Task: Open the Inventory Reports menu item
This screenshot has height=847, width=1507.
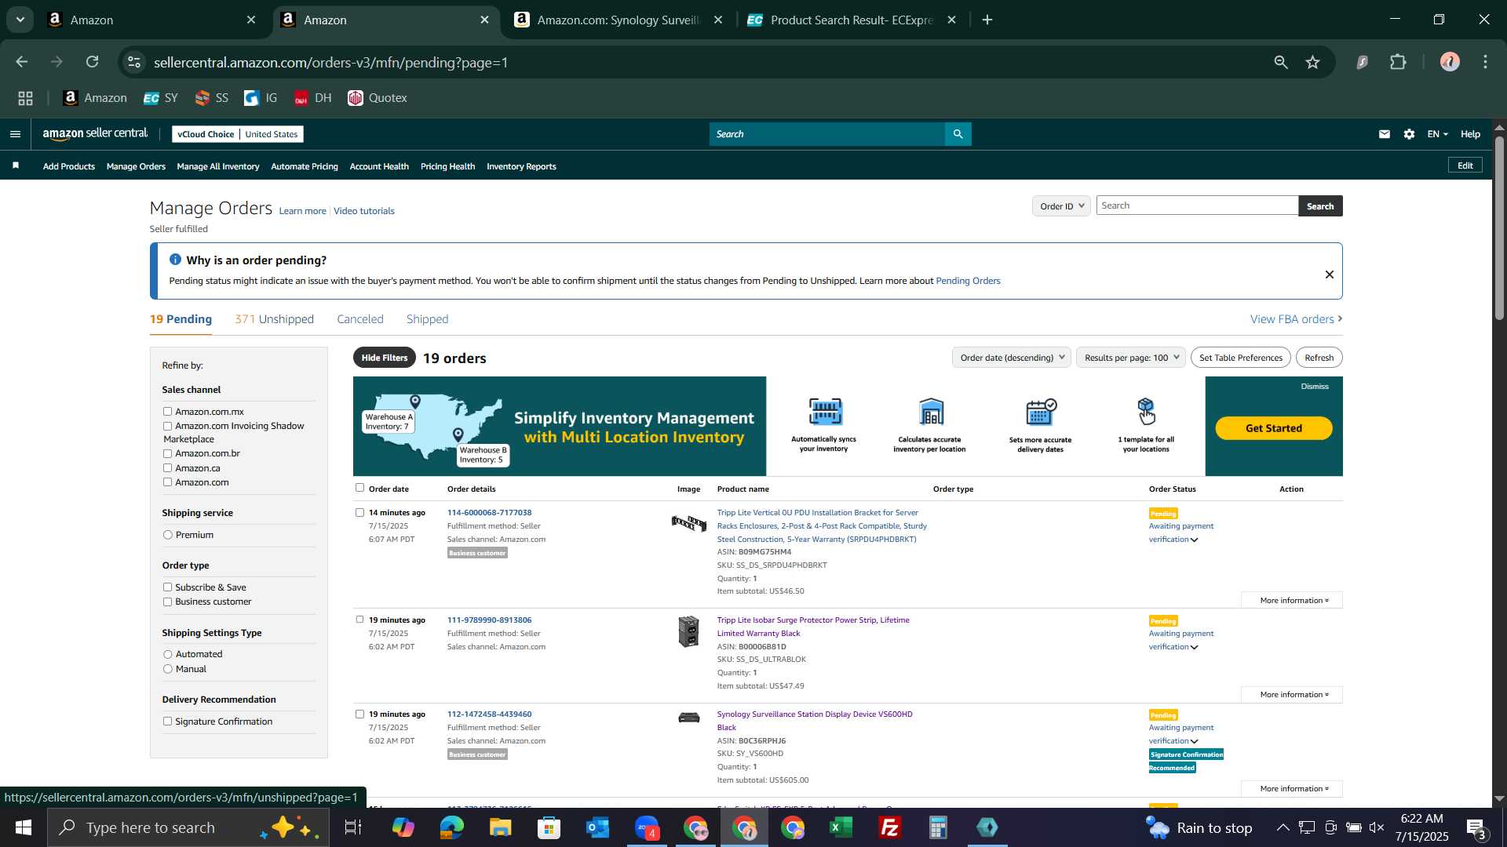Action: (521, 166)
